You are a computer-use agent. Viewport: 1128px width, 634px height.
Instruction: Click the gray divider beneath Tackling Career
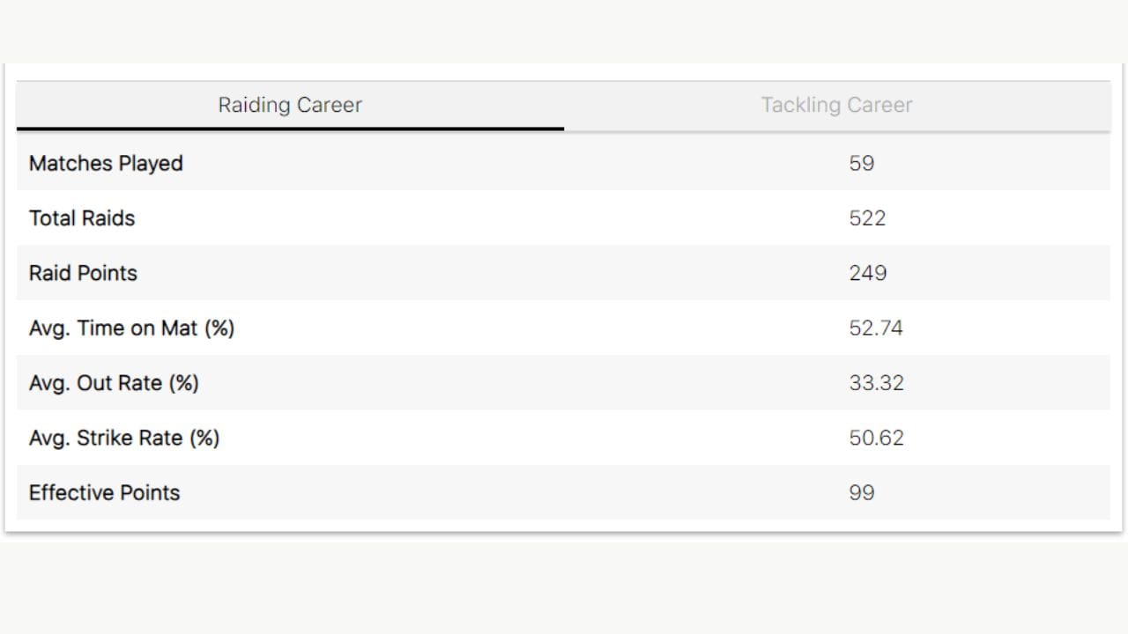pos(836,131)
